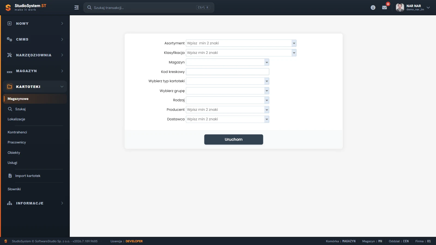Expand the Narzędziownia menu section
This screenshot has width=436, height=245.
(x=62, y=55)
